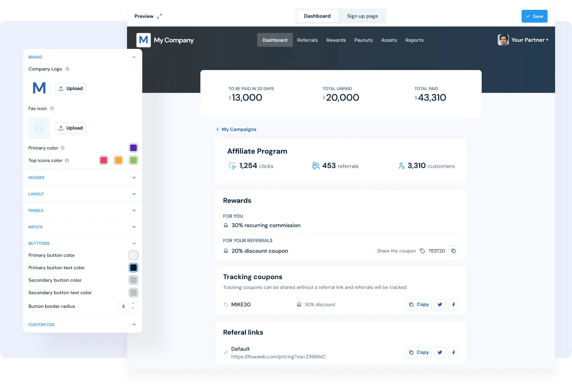This screenshot has width=572, height=391.
Task: Collapse the BUTTTONS section
Action: tap(134, 243)
